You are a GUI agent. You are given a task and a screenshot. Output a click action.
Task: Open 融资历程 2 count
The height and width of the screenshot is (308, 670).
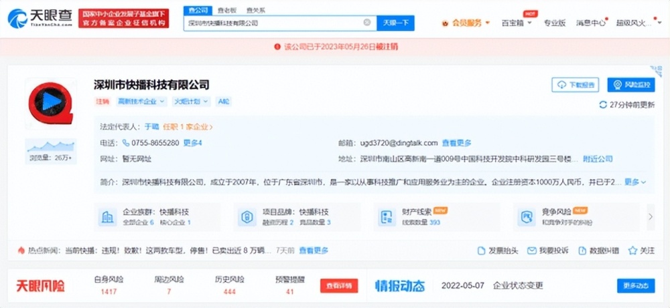pyautogui.click(x=278, y=222)
